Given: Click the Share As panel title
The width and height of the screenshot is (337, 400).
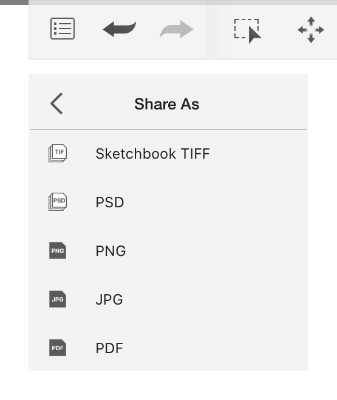Looking at the screenshot, I should [167, 104].
